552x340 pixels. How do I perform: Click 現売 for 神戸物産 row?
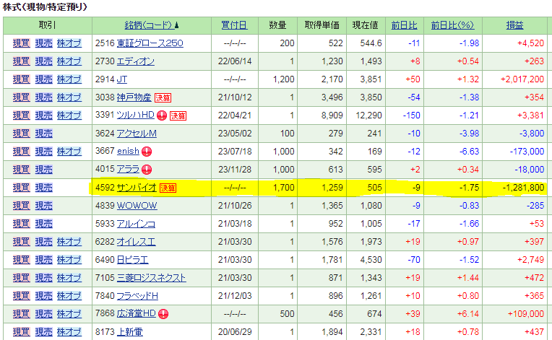pos(43,97)
